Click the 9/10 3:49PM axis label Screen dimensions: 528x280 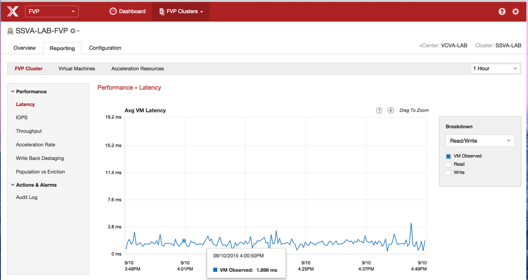132,265
